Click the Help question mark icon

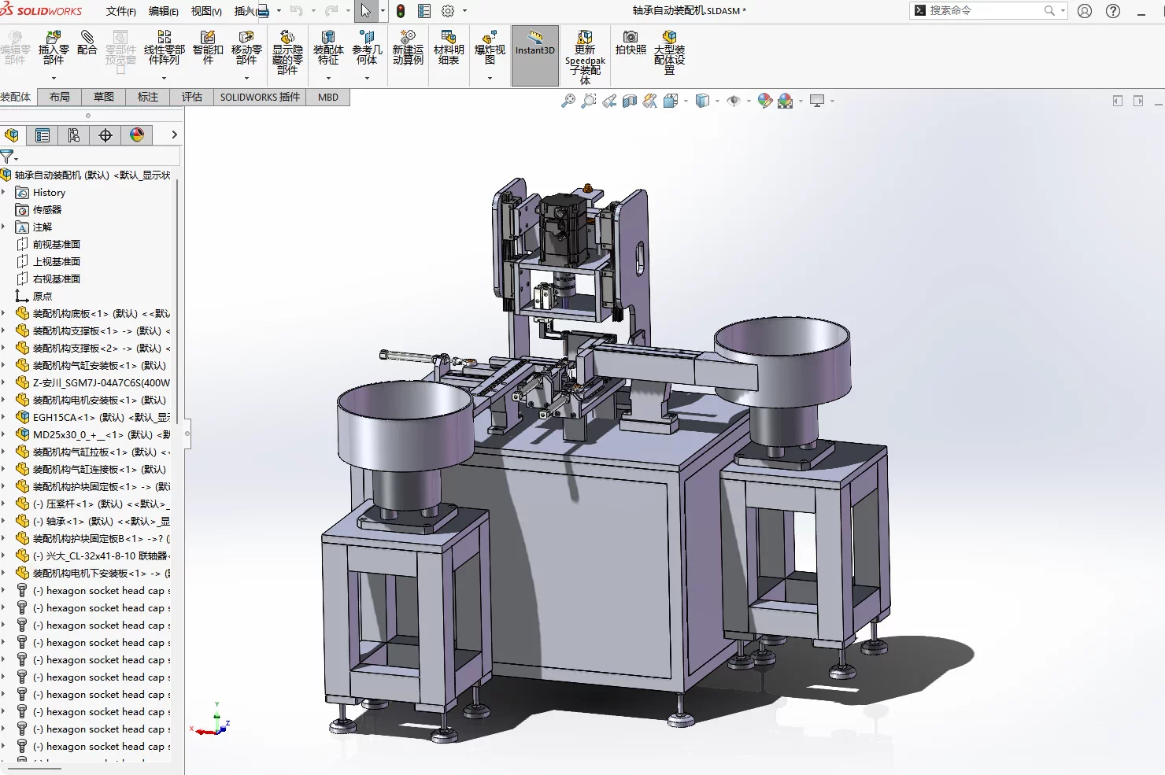[x=1113, y=11]
